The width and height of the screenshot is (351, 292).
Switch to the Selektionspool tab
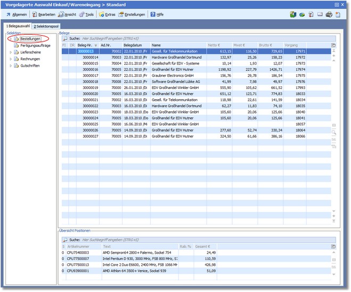pyautogui.click(x=47, y=26)
